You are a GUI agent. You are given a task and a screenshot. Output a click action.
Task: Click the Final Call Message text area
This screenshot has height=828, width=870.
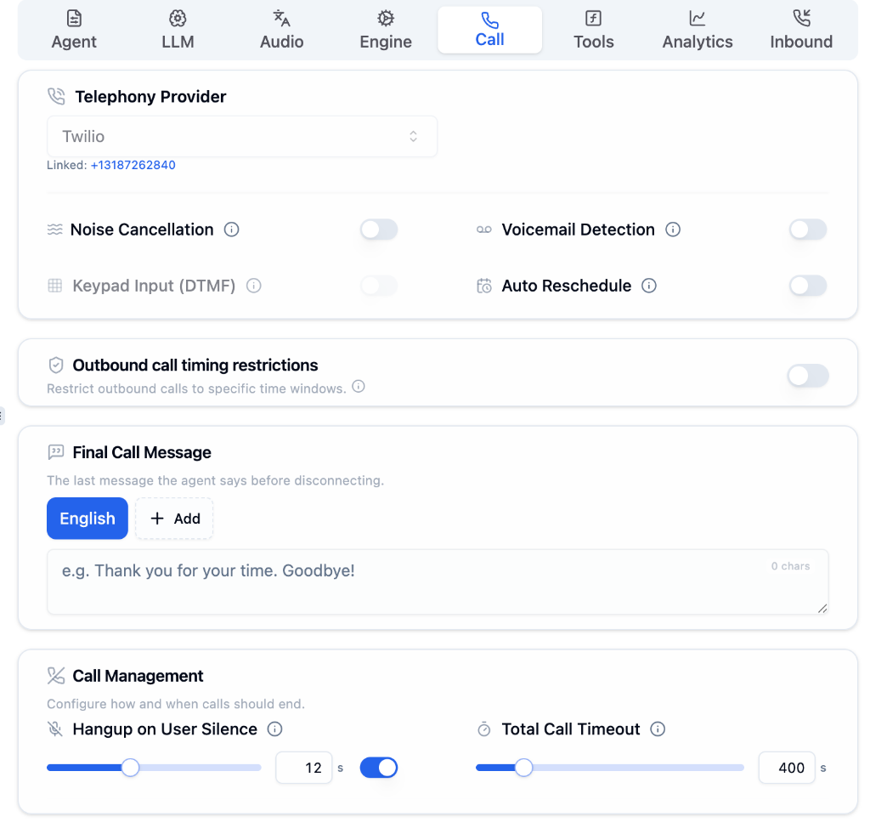[437, 581]
